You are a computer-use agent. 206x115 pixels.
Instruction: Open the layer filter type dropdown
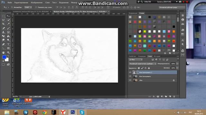coord(136,60)
